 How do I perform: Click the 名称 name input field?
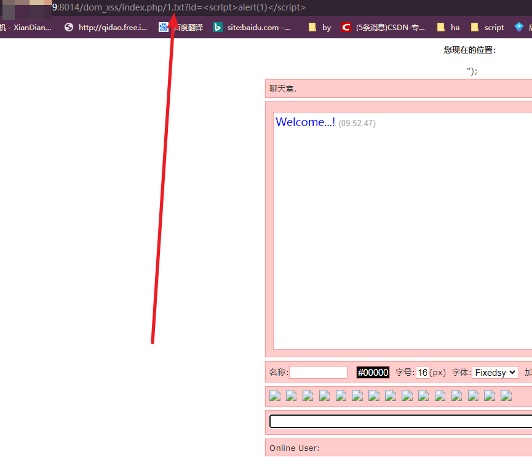click(x=318, y=372)
